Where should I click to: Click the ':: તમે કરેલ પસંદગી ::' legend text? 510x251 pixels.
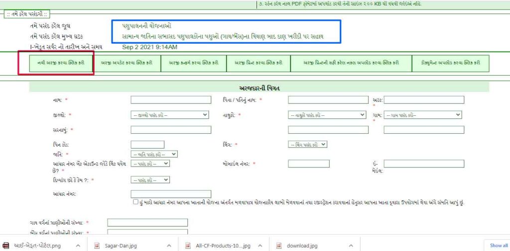tap(27, 14)
